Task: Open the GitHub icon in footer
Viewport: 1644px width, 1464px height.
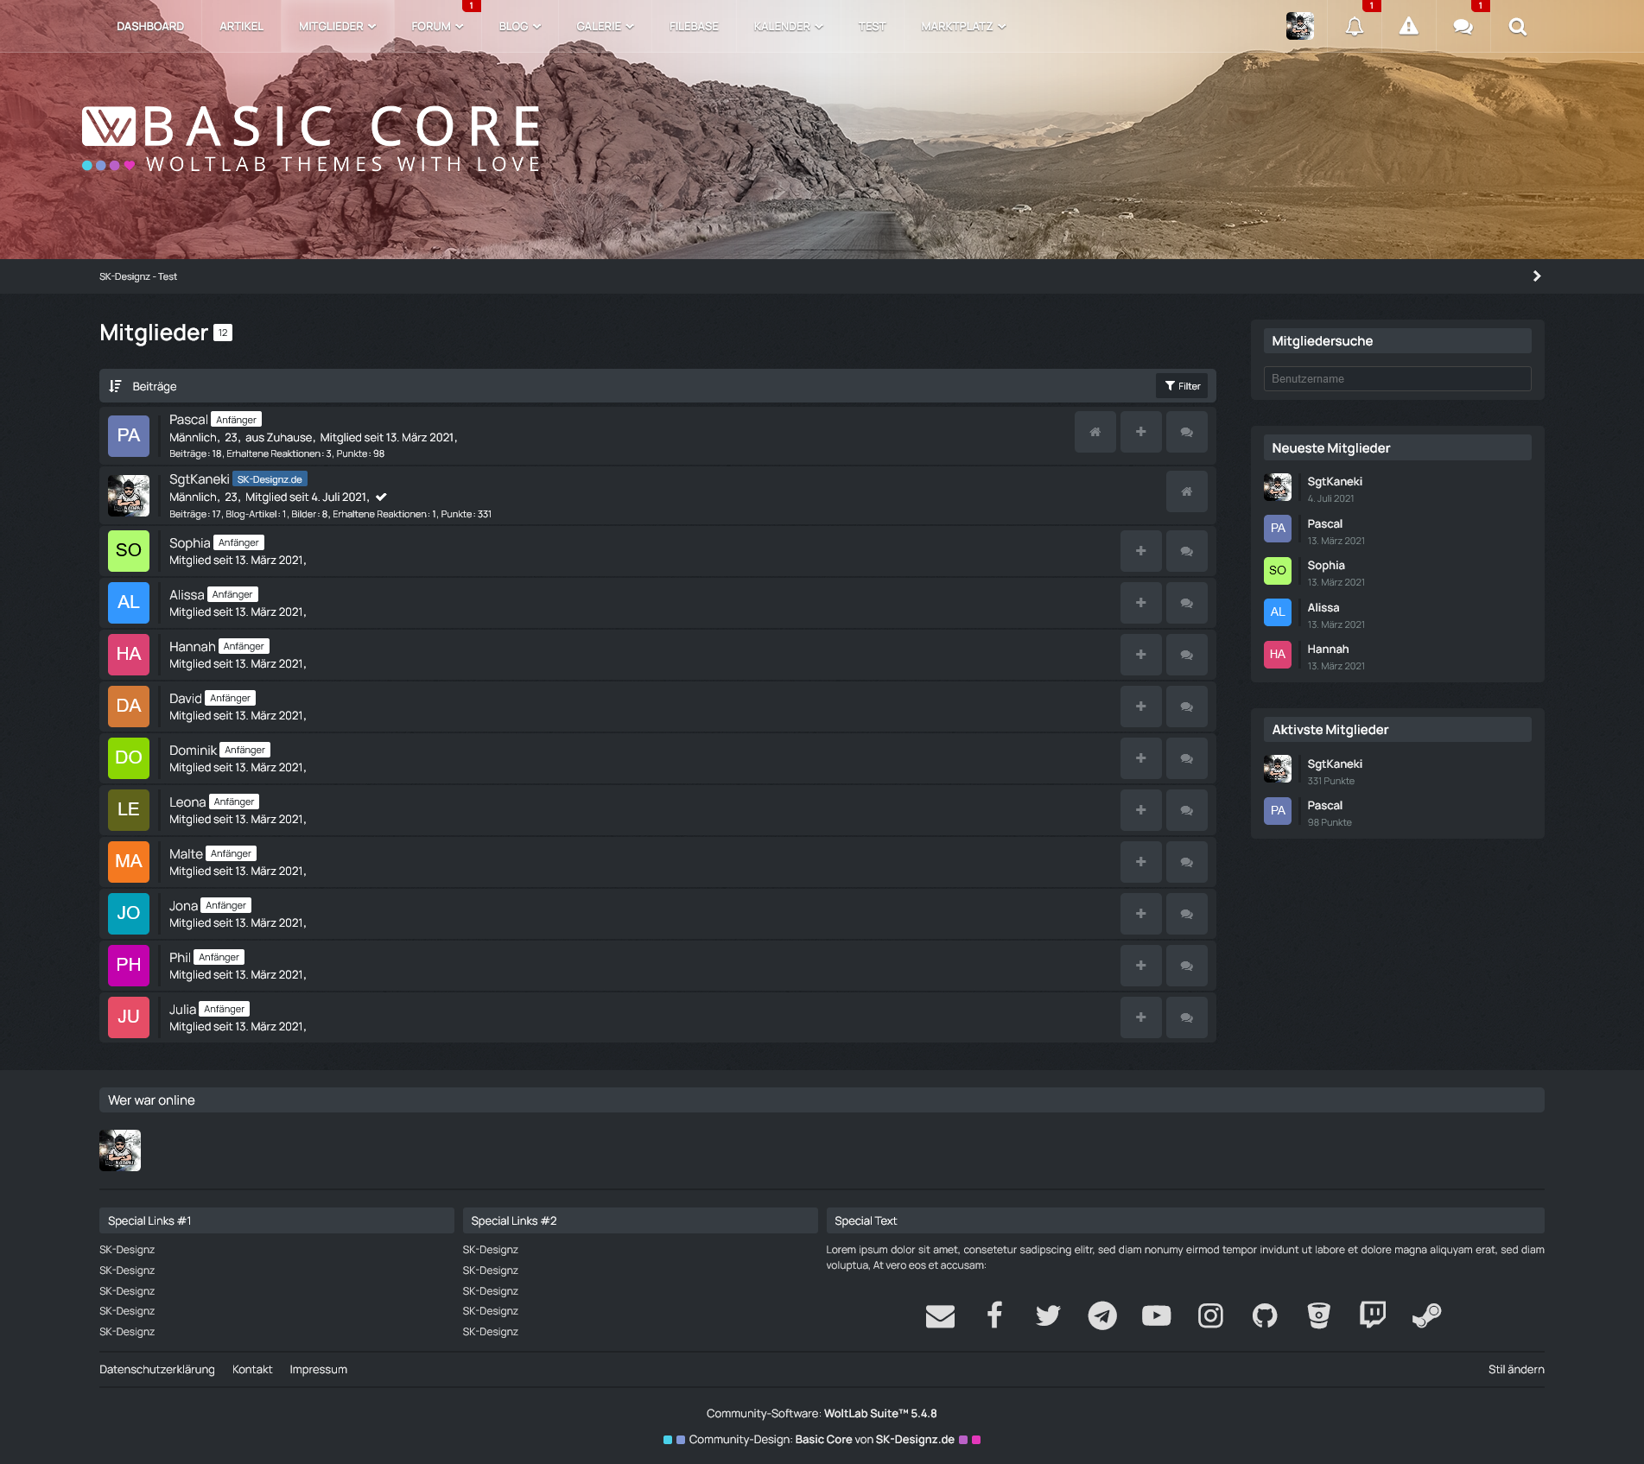Action: [x=1264, y=1315]
